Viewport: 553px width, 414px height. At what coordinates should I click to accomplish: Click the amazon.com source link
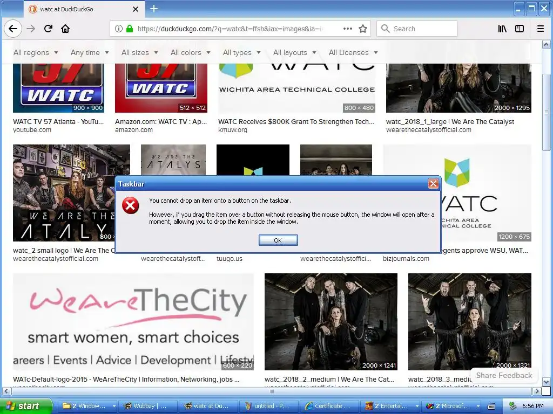[x=134, y=130]
